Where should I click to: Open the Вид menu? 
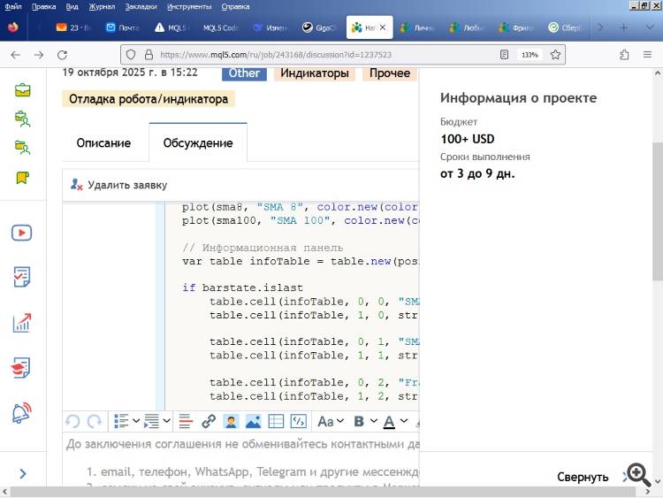[72, 7]
